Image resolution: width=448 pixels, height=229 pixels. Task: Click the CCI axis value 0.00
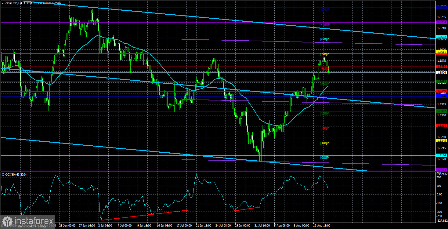(440, 194)
